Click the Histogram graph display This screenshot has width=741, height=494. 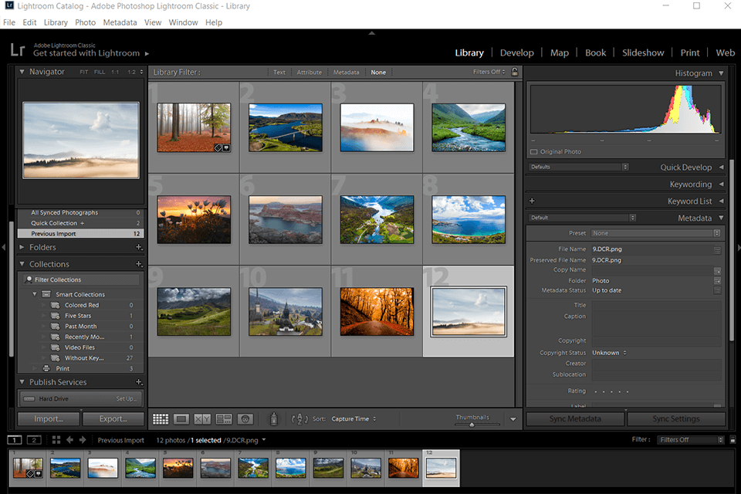pyautogui.click(x=626, y=110)
